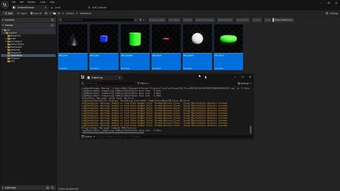
Task: Click Save All in the toolbar
Action: coord(36,13)
